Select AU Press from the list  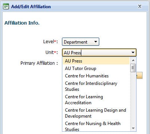(96, 61)
